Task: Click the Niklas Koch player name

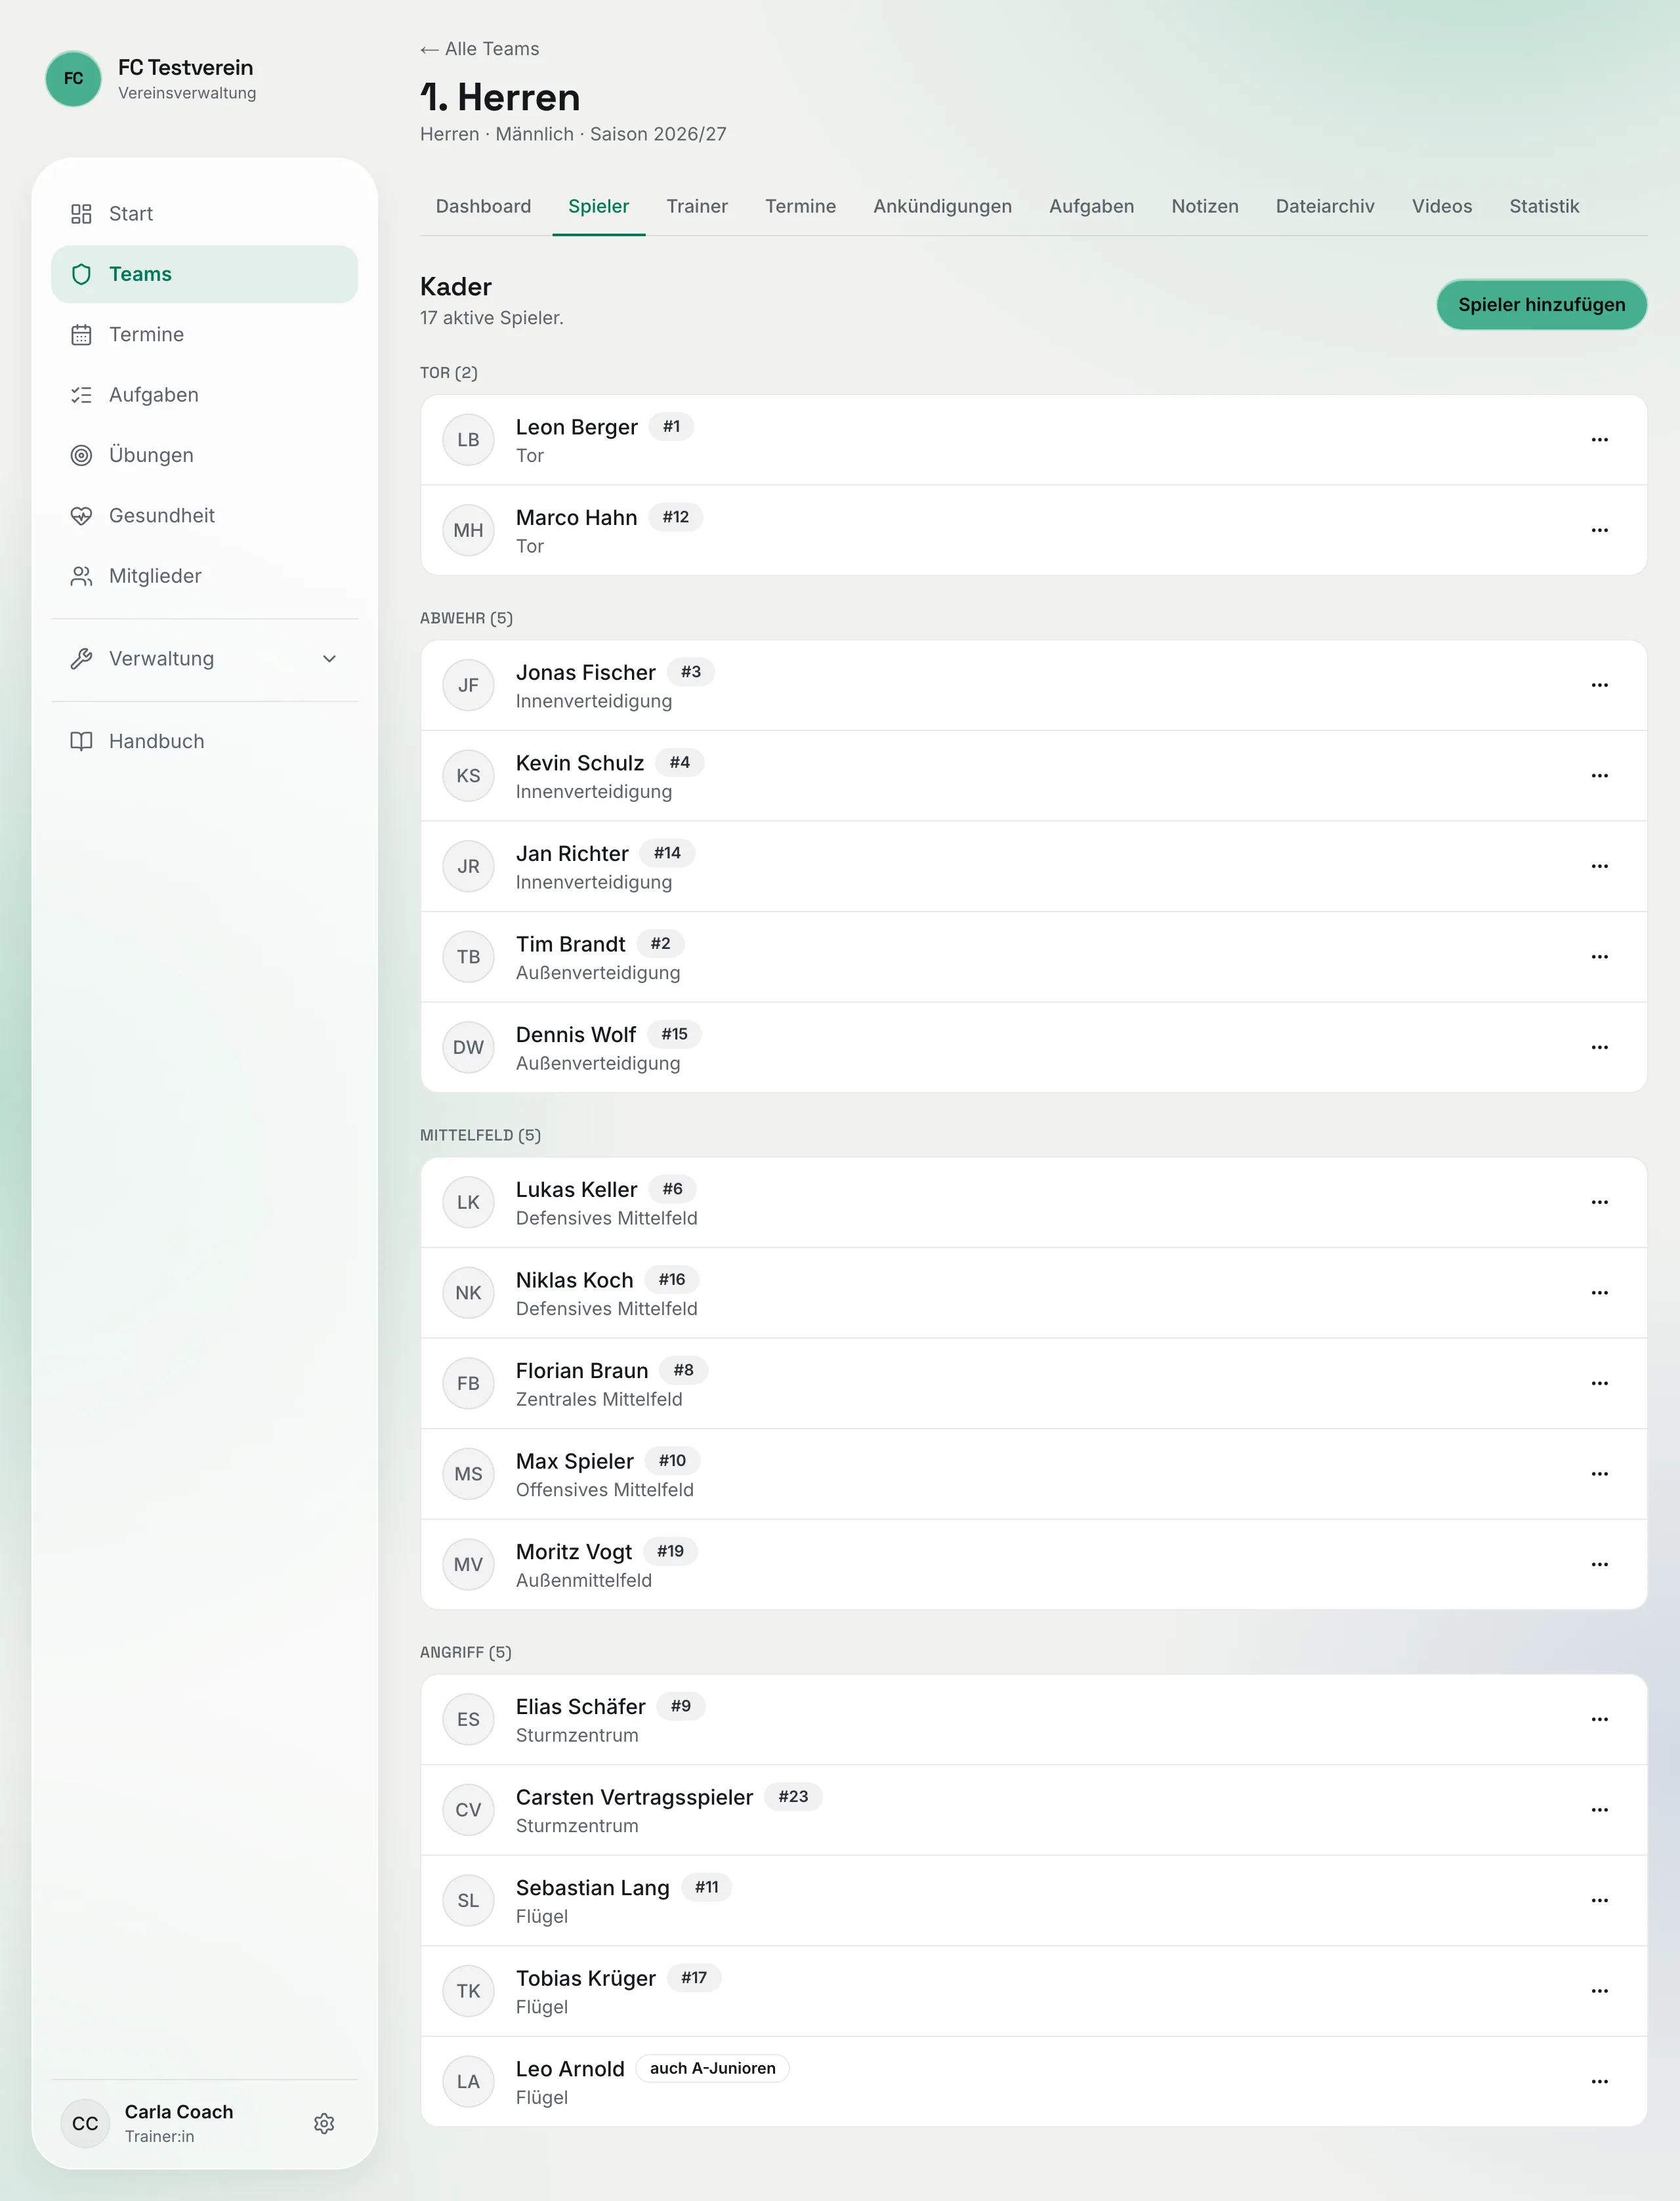Action: tap(574, 1280)
